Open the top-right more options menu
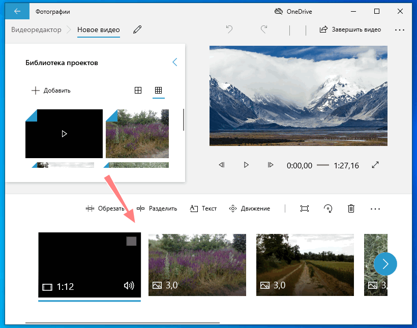The width and height of the screenshot is (417, 328). click(x=399, y=29)
